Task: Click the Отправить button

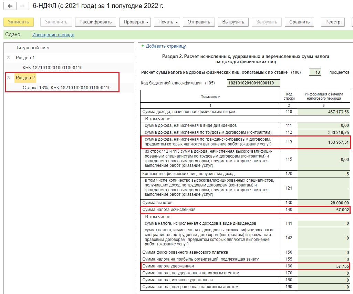Action: click(199, 22)
